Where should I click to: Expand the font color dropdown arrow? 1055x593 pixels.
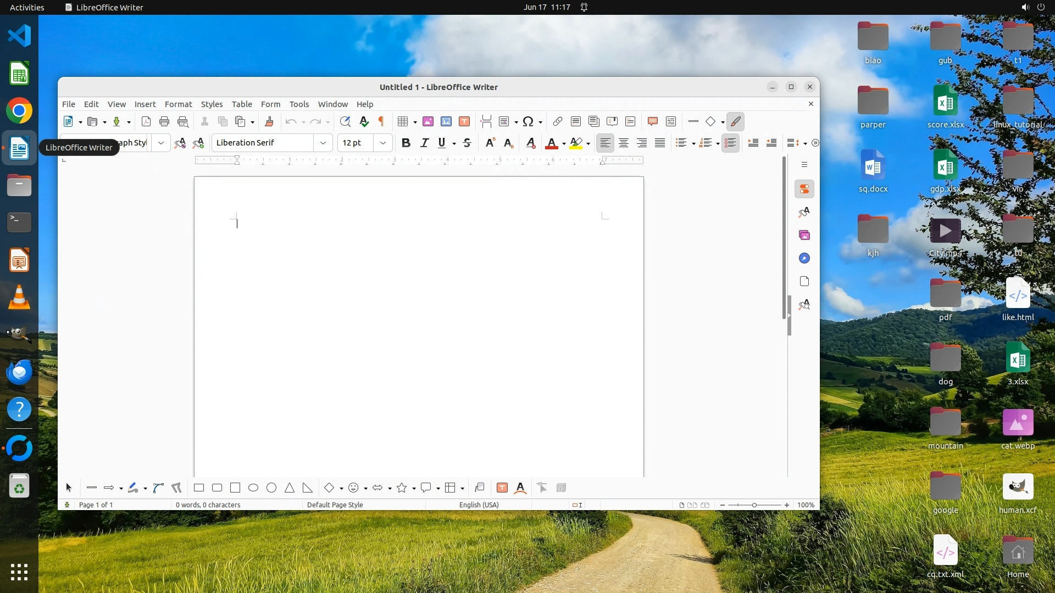[x=564, y=144]
